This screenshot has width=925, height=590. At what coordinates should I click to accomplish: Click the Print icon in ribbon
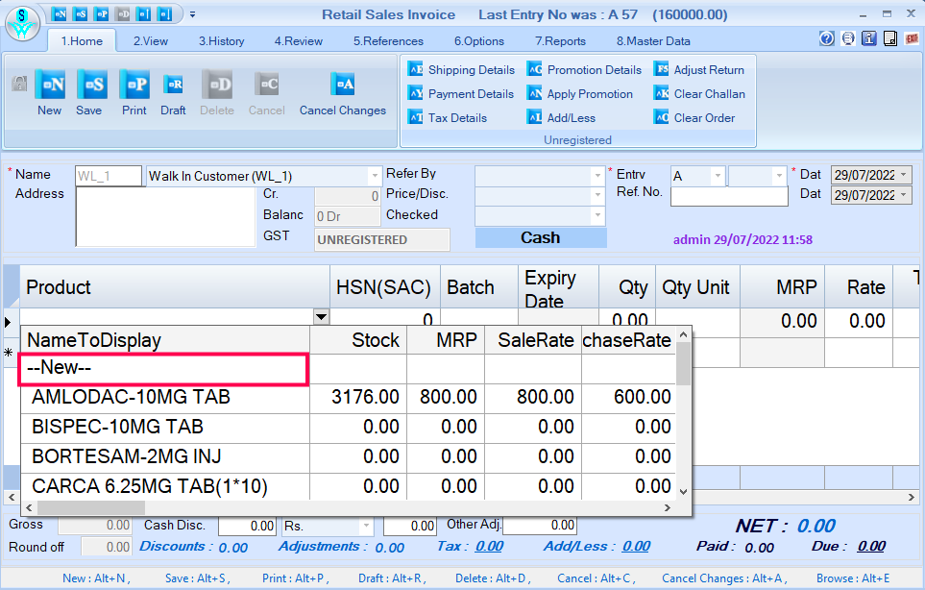click(x=134, y=86)
